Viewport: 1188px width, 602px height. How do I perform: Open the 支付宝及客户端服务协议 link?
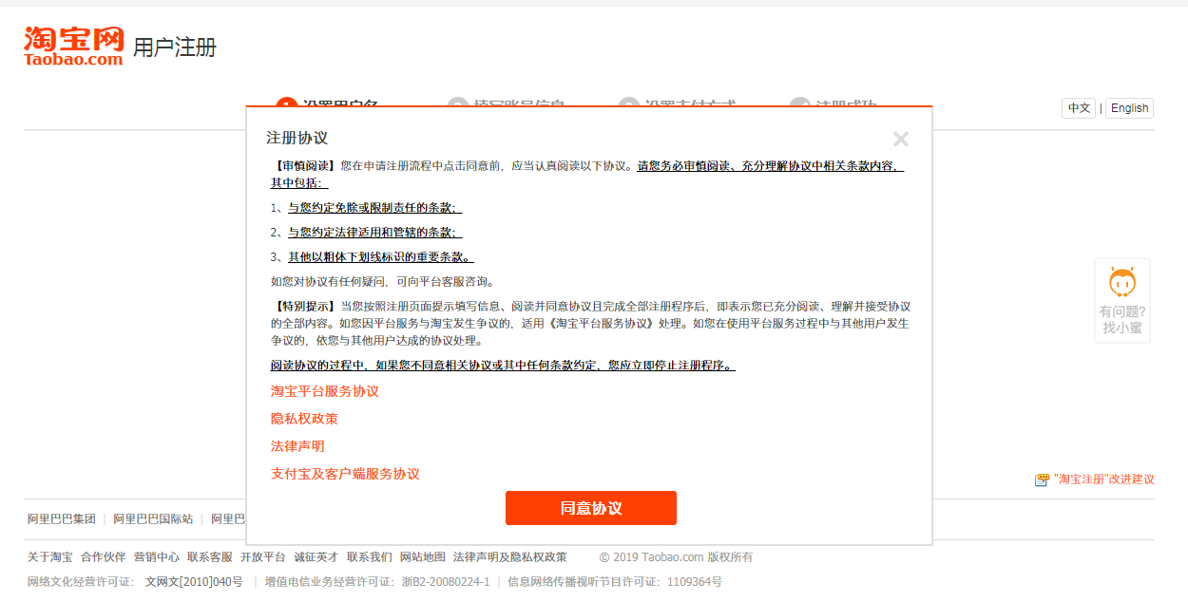pos(345,474)
